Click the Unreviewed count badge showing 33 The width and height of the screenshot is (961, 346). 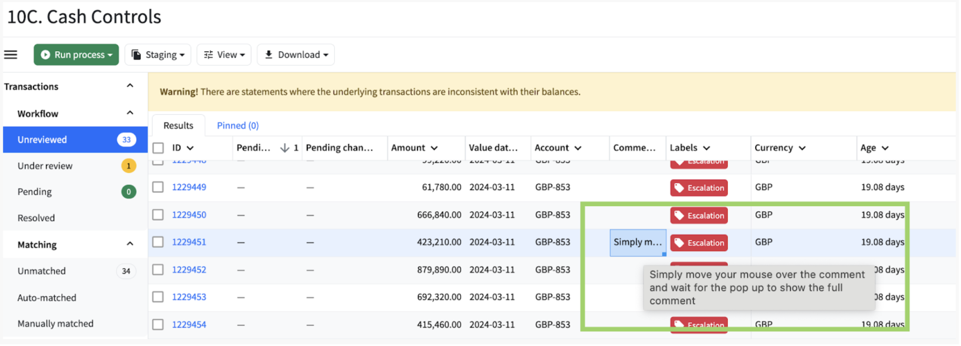(x=127, y=140)
